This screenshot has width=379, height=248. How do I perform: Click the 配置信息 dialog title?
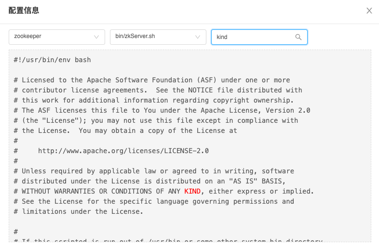[x=24, y=11]
